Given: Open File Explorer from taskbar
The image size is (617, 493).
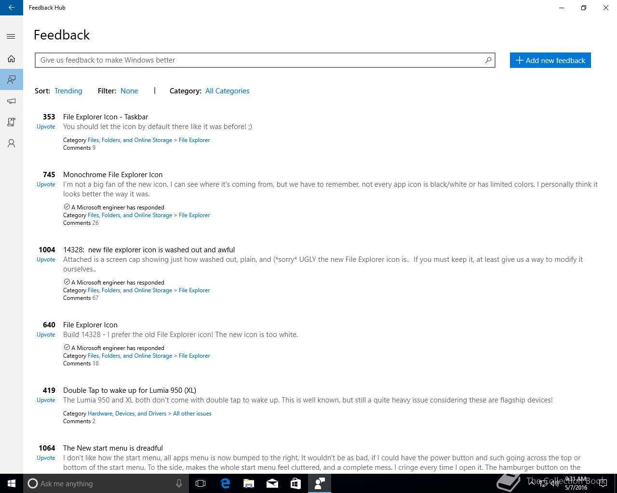Looking at the screenshot, I should coord(249,483).
